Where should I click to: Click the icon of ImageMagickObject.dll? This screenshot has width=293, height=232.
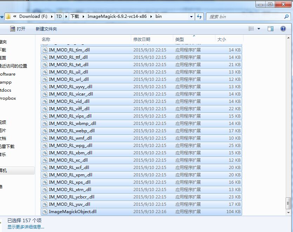point(45,211)
